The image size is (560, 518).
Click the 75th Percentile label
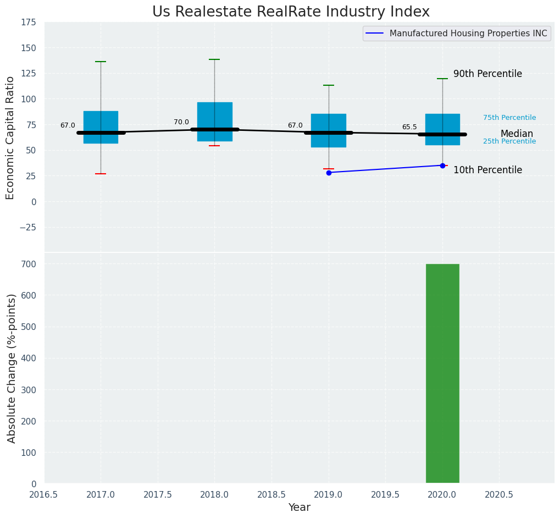(x=509, y=118)
